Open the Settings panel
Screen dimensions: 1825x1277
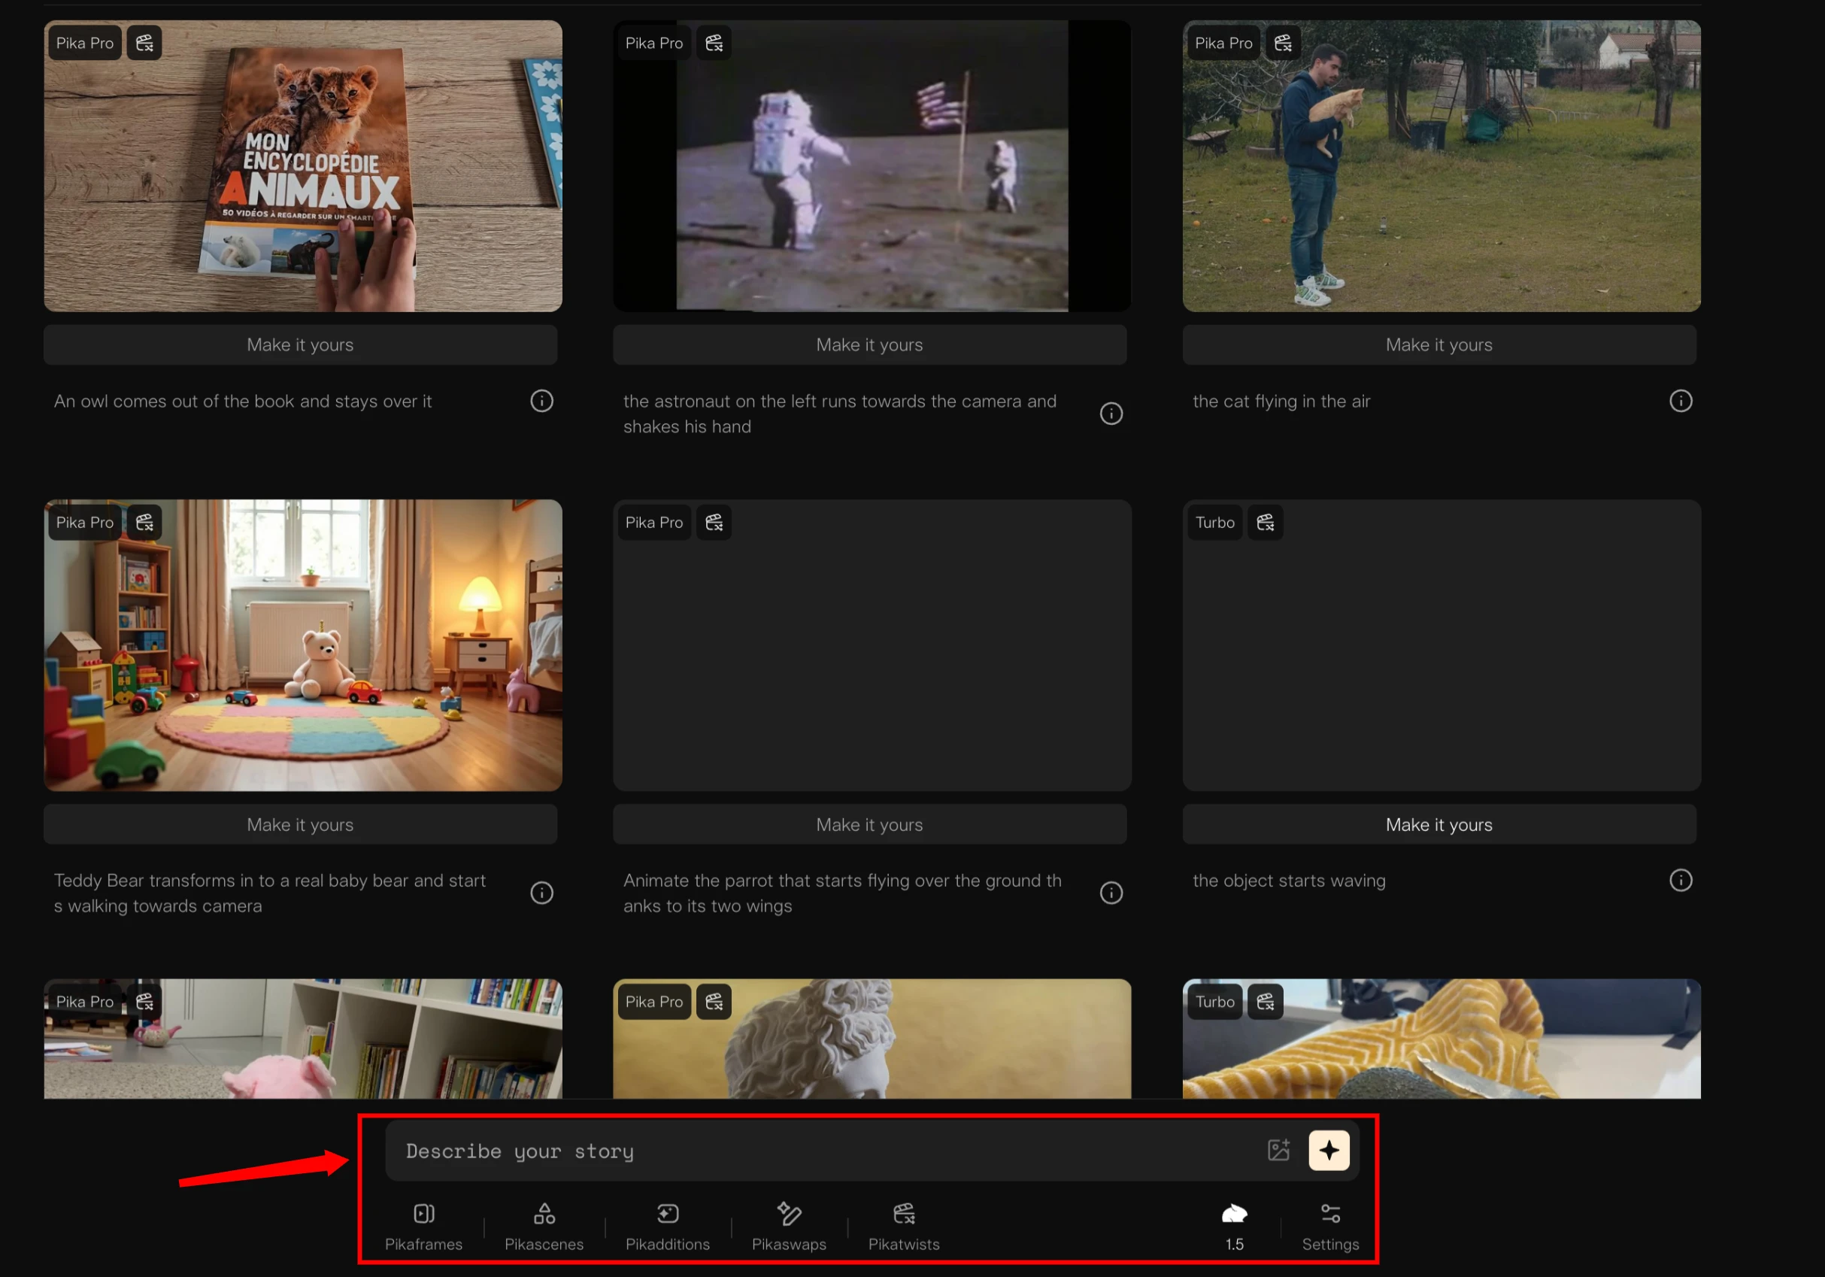coord(1329,1227)
